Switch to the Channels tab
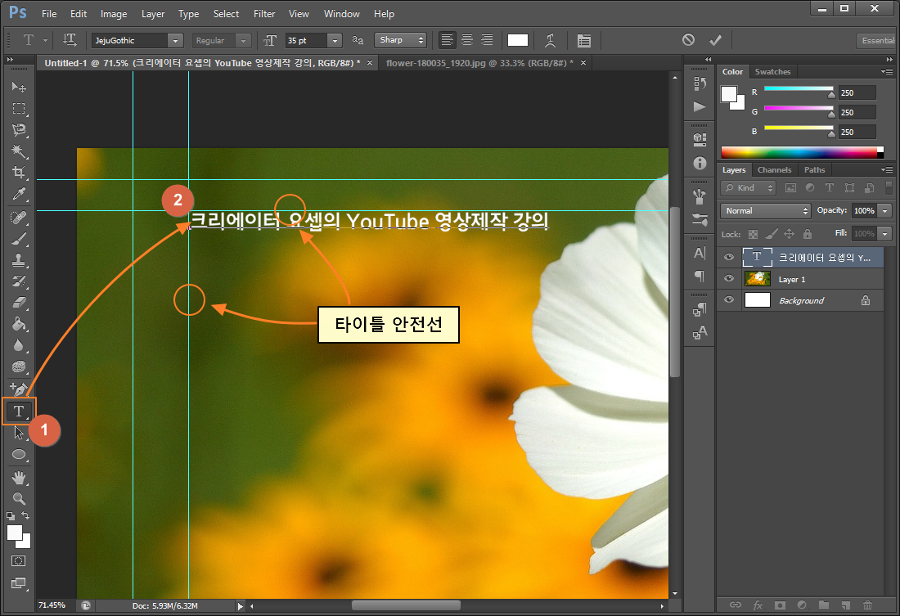The height and width of the screenshot is (616, 900). coord(774,170)
